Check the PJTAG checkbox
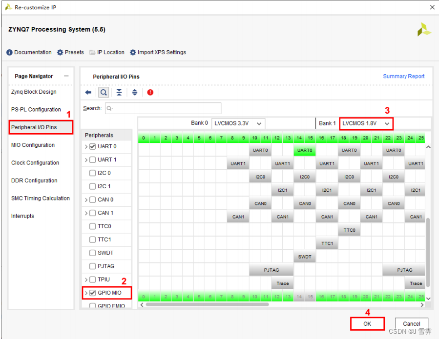Screen dimensions: 439x339 (93, 266)
